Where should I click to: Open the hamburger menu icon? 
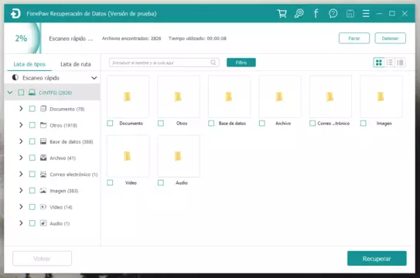pos(366,13)
